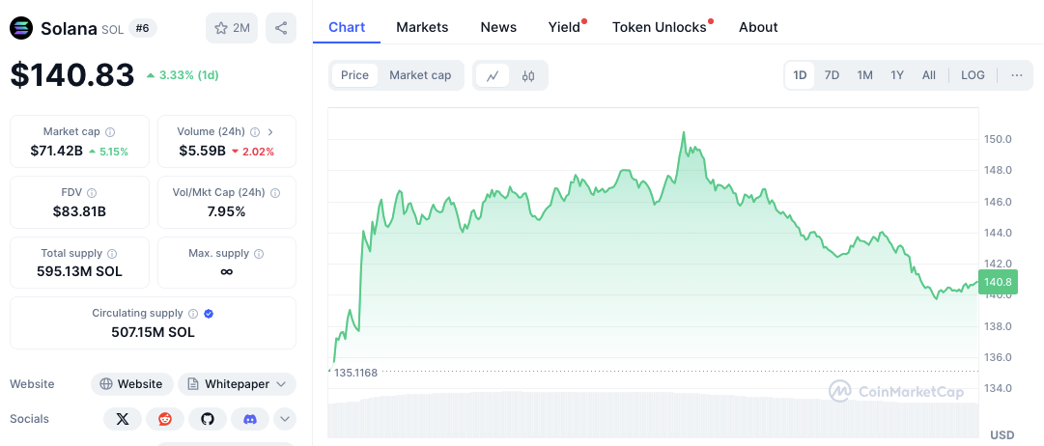Open the GitHub social link
The height and width of the screenshot is (446, 1044).
tap(208, 419)
